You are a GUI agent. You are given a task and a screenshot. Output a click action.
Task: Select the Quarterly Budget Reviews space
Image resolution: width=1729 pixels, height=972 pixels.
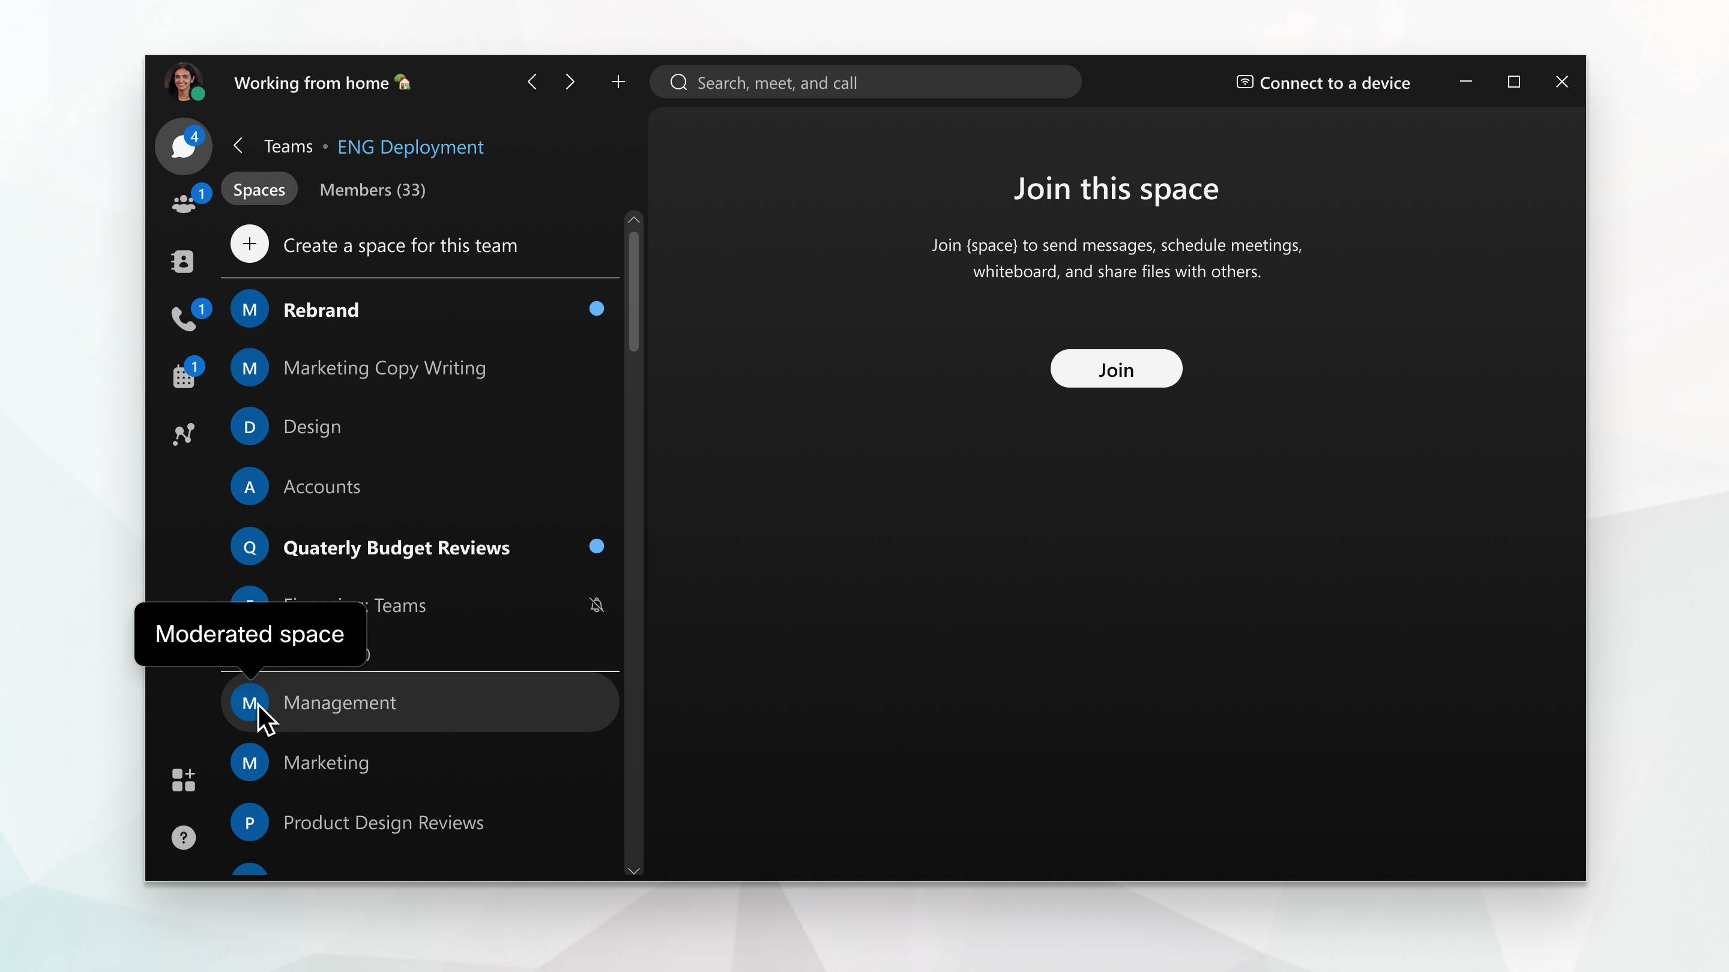[397, 547]
